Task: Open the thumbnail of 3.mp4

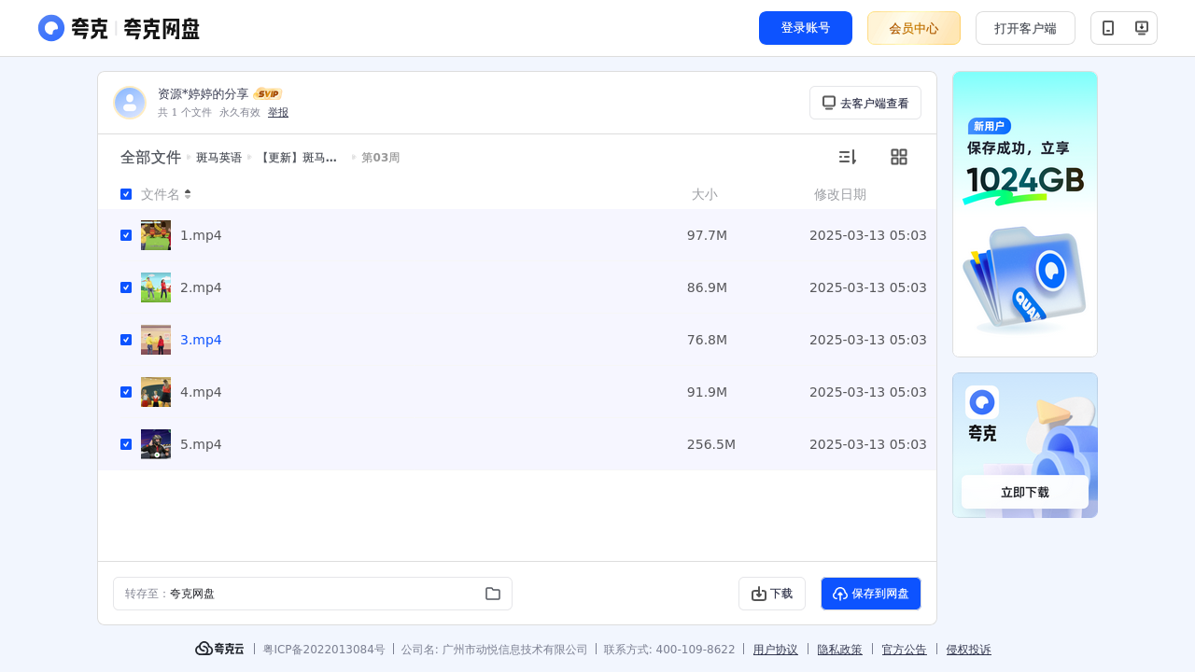Action: (156, 340)
